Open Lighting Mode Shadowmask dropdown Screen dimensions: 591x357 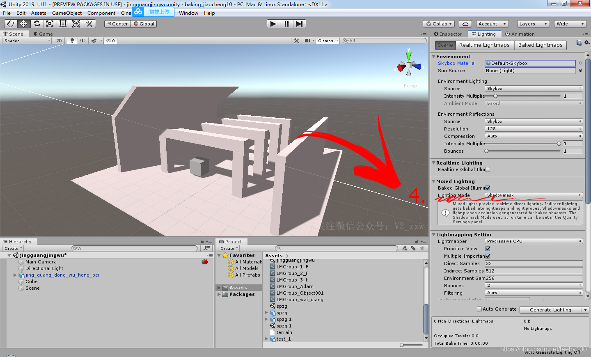pos(534,195)
